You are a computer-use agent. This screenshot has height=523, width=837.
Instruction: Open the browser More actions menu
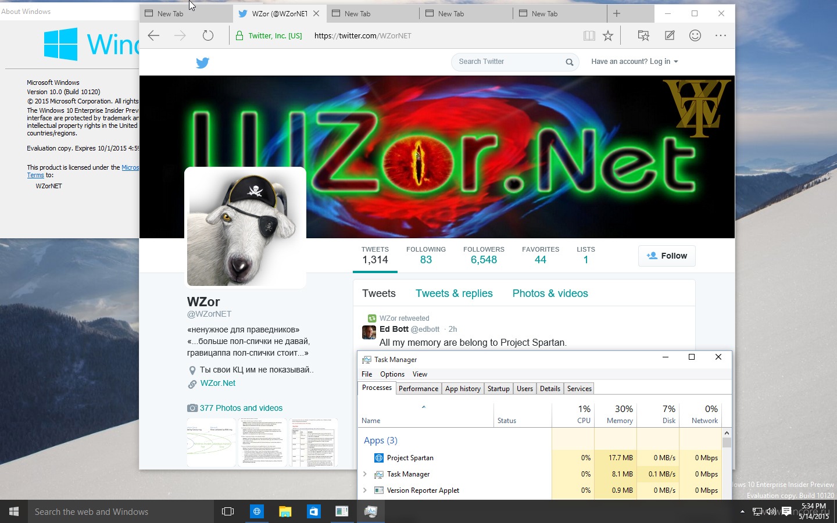tap(721, 35)
